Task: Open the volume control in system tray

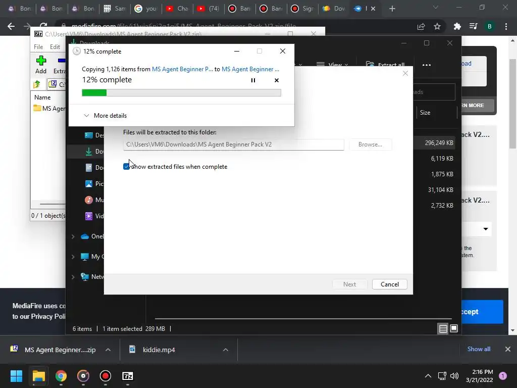Action: [454, 376]
